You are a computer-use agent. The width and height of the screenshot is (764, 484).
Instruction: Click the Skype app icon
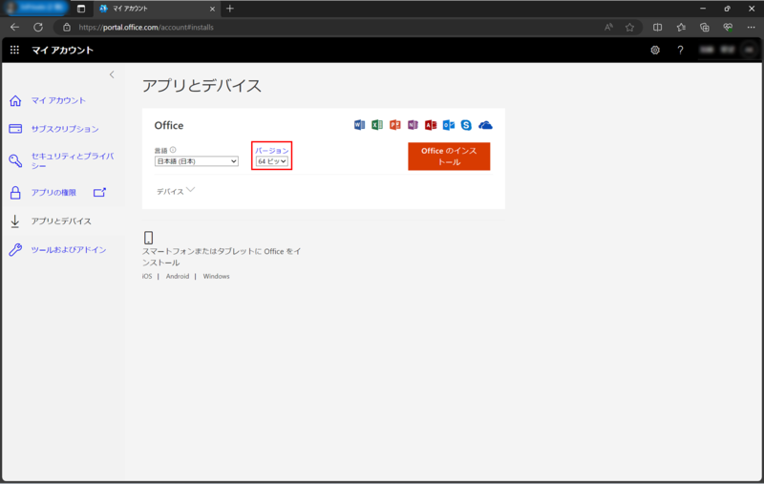[466, 125]
